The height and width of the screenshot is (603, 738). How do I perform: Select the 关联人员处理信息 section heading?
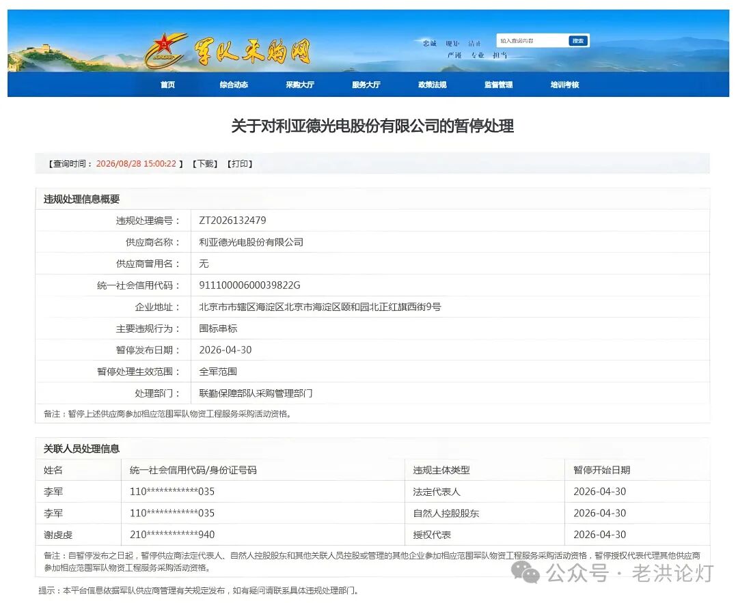81,449
